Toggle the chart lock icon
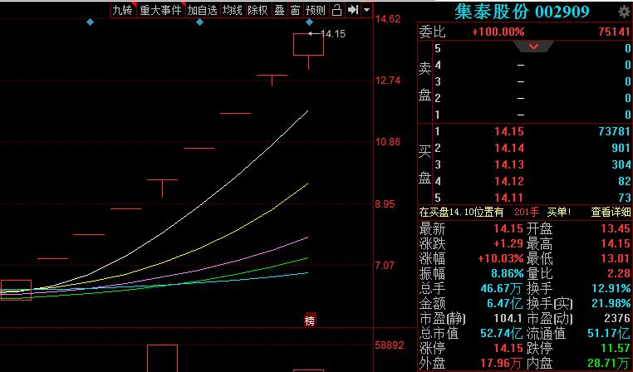The width and height of the screenshot is (633, 372). [x=336, y=10]
